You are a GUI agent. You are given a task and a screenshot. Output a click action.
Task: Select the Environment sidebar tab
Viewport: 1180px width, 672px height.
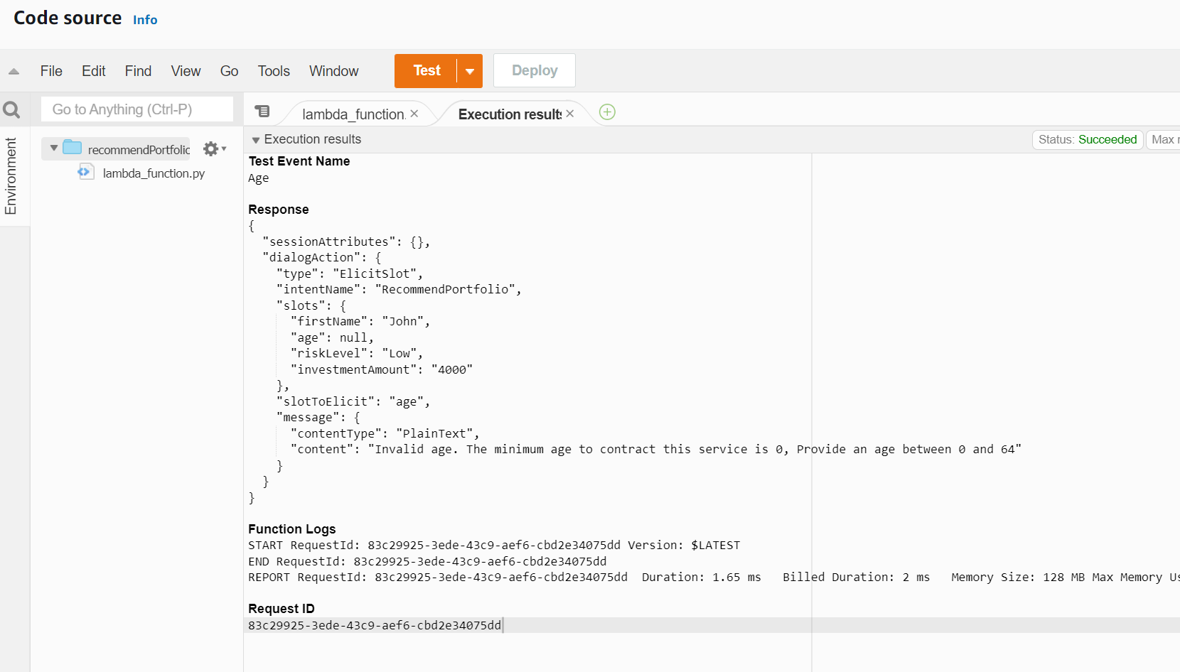coord(11,176)
